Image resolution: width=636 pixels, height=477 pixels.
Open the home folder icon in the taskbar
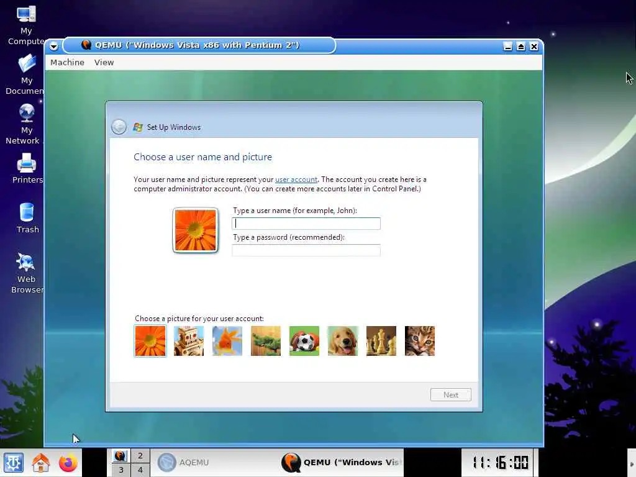(41, 463)
